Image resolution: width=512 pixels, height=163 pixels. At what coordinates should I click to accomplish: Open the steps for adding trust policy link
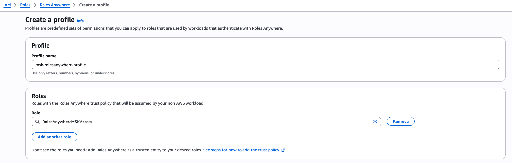(242, 150)
